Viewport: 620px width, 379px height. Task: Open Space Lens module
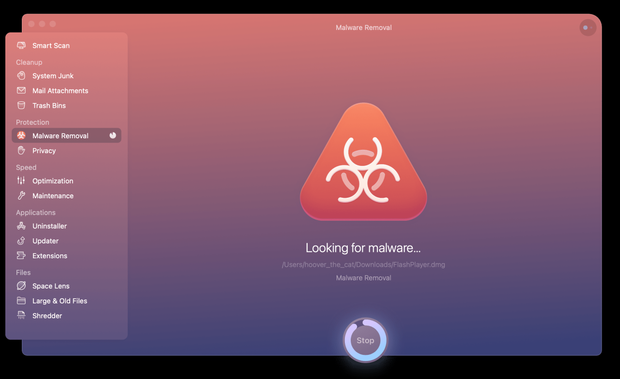[x=66, y=286]
